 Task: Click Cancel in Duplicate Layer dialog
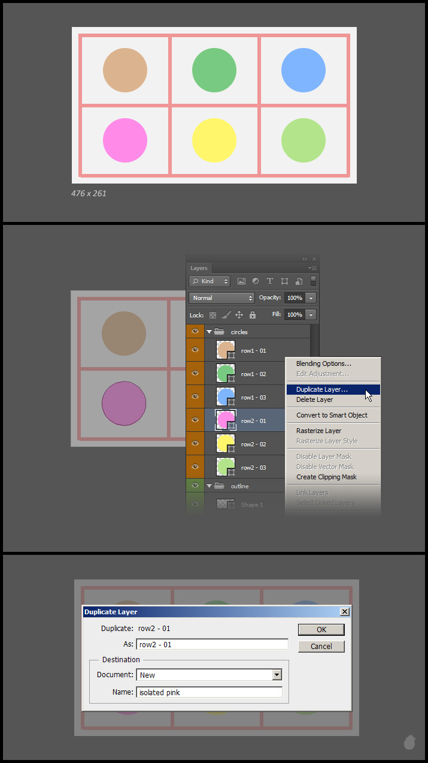click(x=321, y=647)
